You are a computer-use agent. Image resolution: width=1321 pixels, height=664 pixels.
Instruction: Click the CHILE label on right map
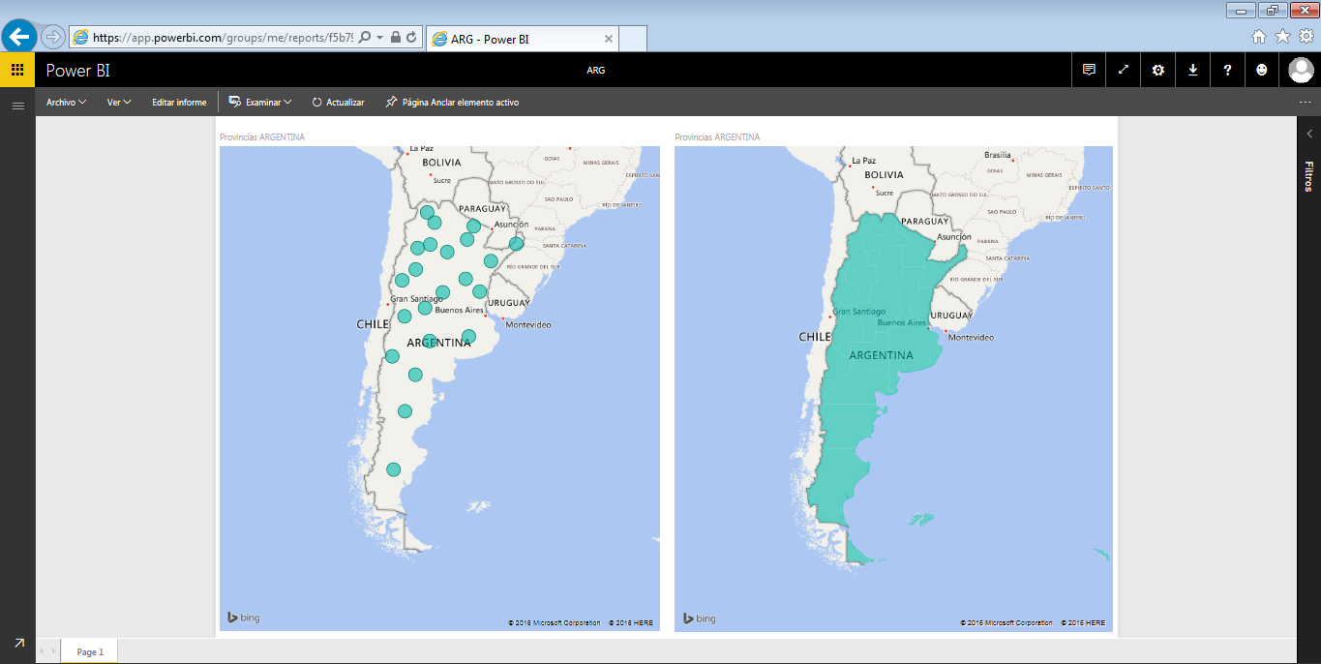coord(815,337)
